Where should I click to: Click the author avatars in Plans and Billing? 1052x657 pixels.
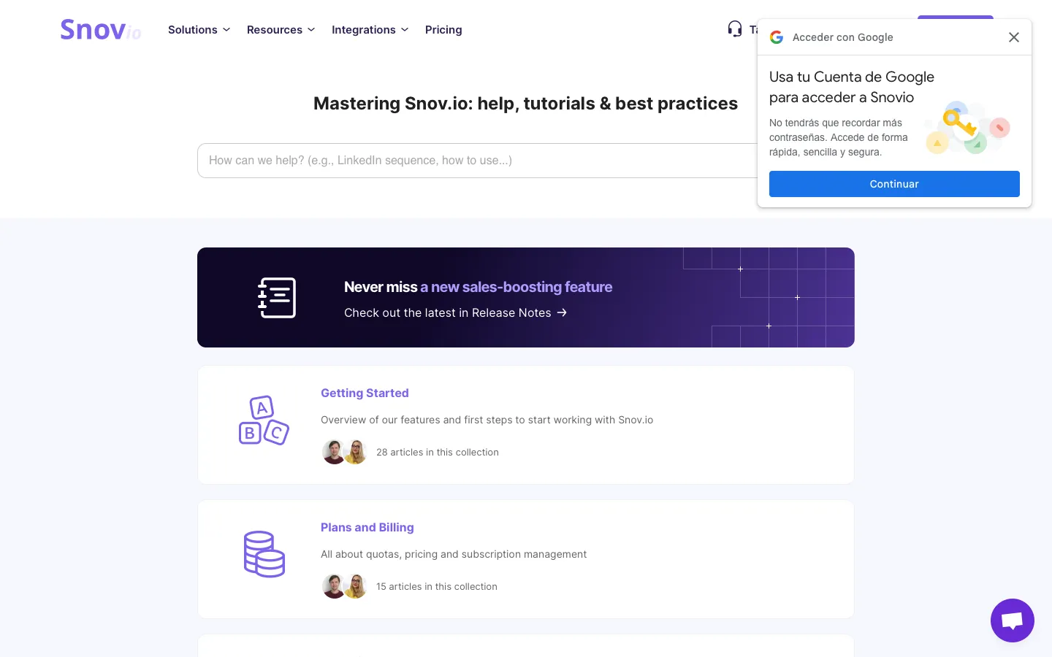point(344,586)
